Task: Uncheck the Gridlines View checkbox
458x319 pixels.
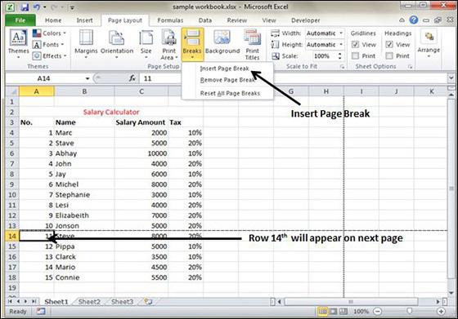Action: tap(355, 45)
